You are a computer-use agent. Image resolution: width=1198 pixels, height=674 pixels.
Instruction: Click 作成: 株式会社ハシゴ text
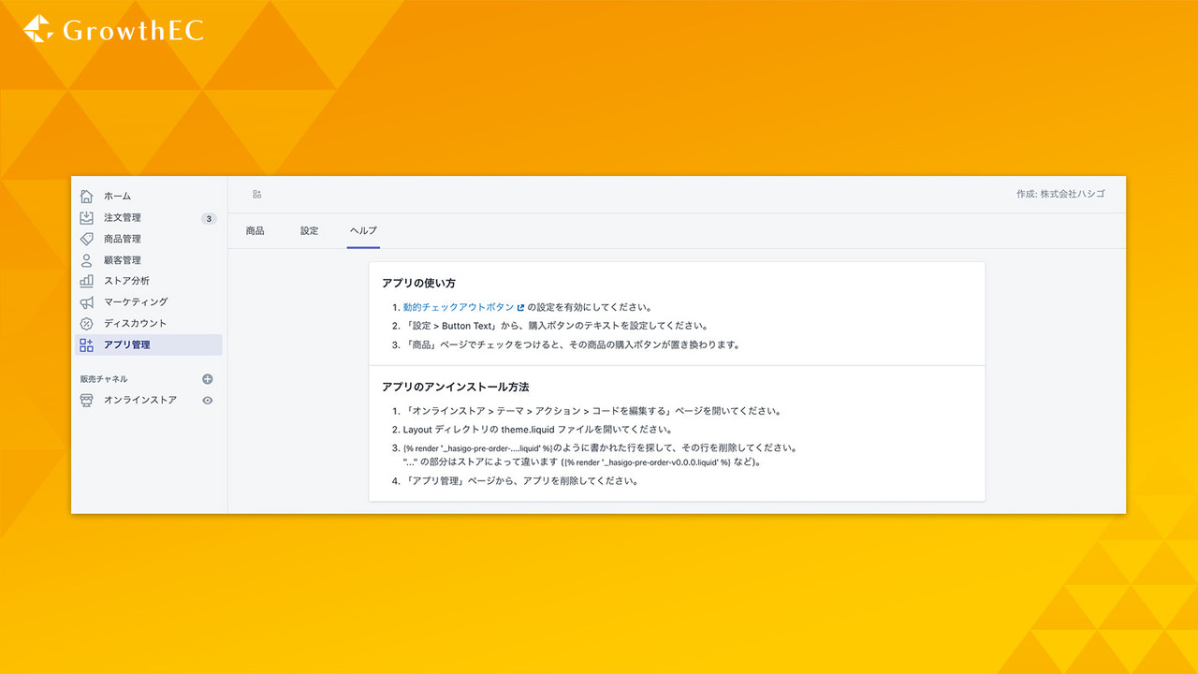1060,194
